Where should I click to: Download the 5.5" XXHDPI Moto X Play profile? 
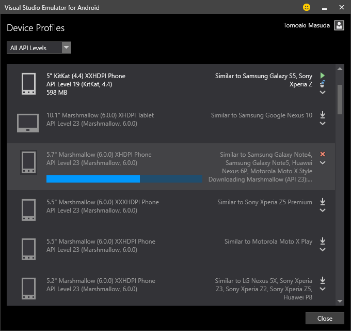pyautogui.click(x=323, y=241)
